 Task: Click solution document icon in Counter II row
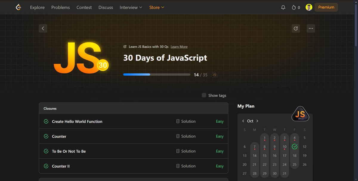pos(178,166)
